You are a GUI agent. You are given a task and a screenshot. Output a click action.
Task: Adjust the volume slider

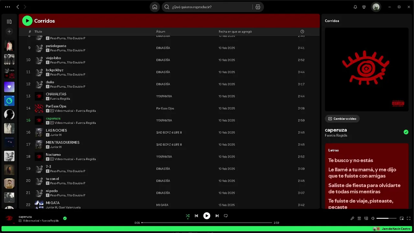[x=387, y=218]
